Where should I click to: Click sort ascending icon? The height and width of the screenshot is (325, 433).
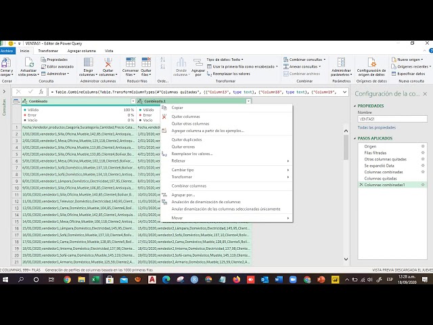[162, 60]
